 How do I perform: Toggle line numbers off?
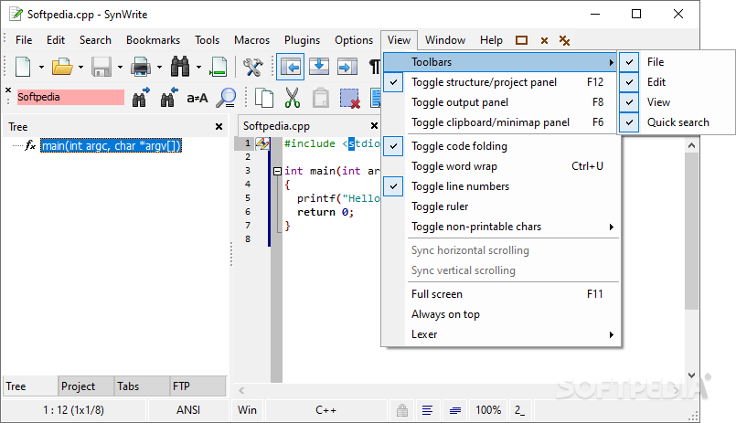500,186
